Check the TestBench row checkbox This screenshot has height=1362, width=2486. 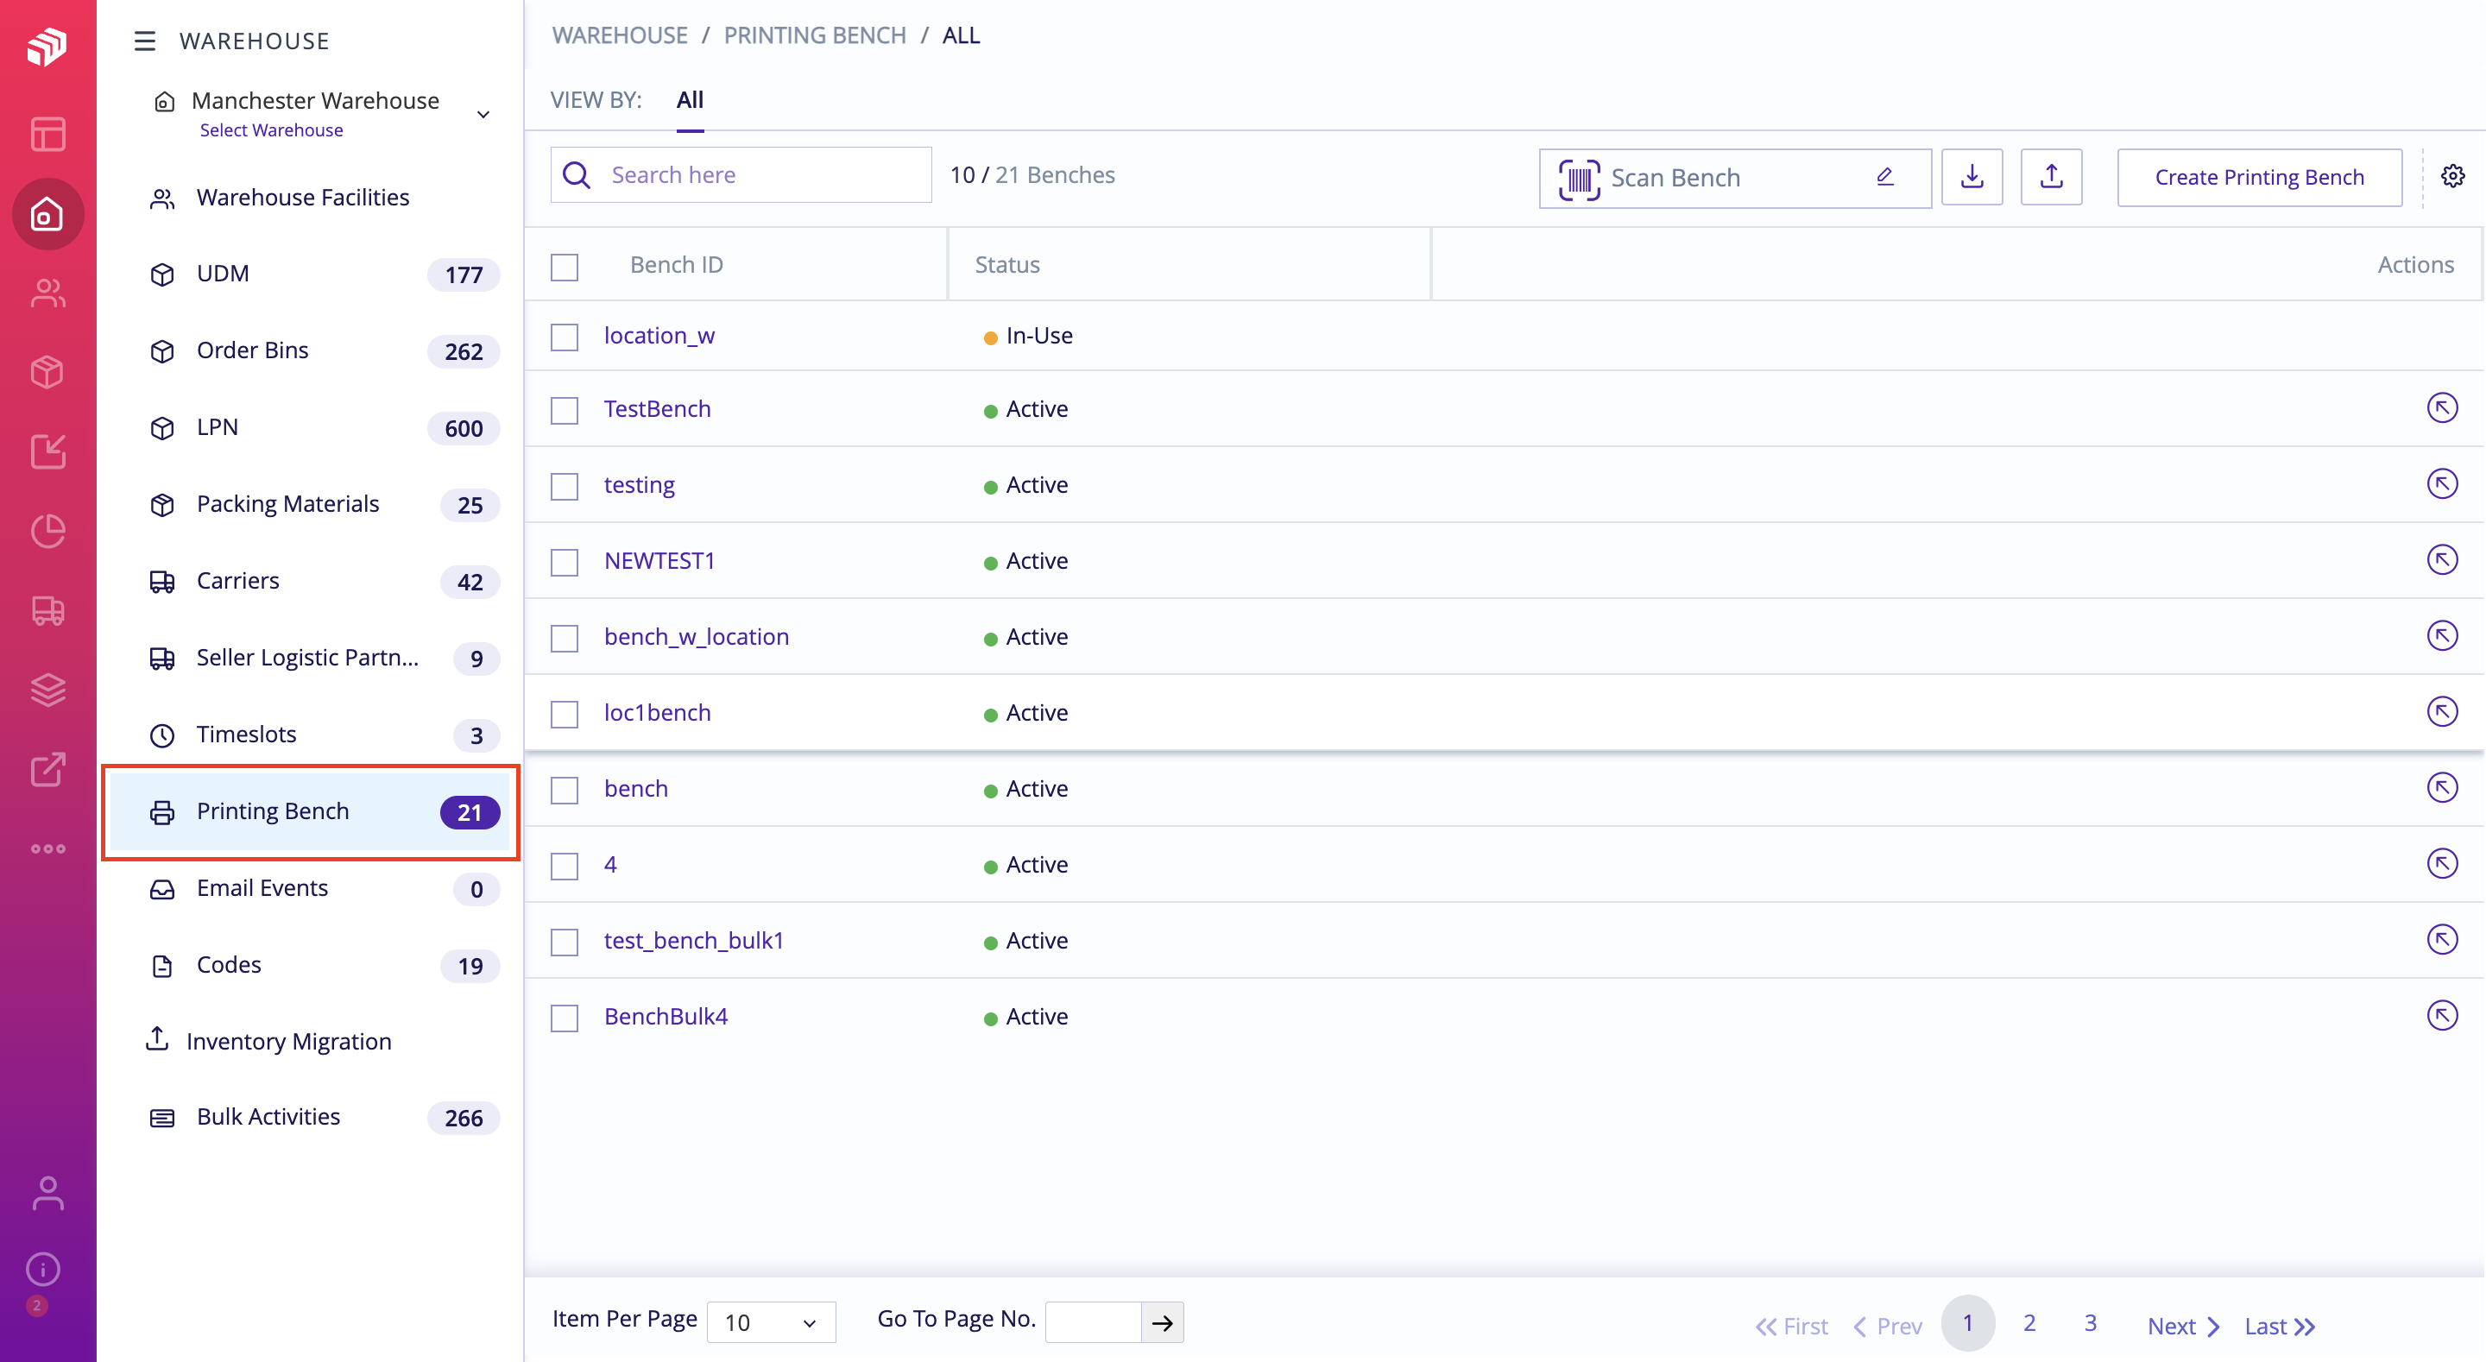(565, 410)
